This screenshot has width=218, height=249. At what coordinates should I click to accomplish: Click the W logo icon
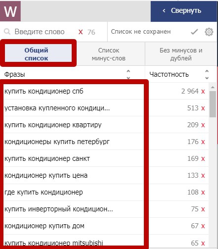[x=10, y=11]
